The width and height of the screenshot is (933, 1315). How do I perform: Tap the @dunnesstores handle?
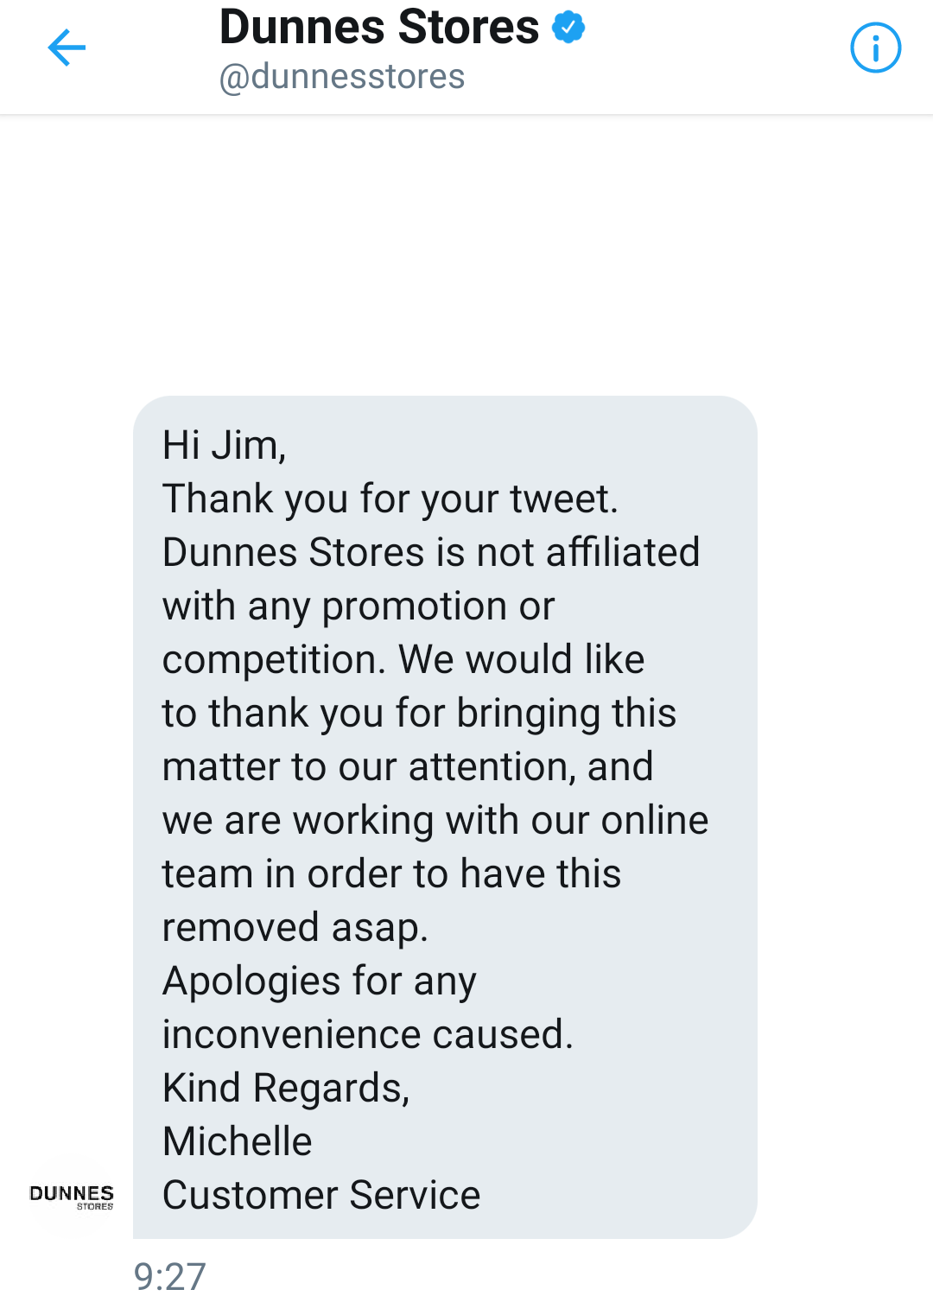(x=342, y=76)
